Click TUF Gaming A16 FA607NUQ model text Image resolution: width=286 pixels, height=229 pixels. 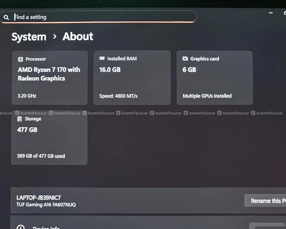coord(46,205)
